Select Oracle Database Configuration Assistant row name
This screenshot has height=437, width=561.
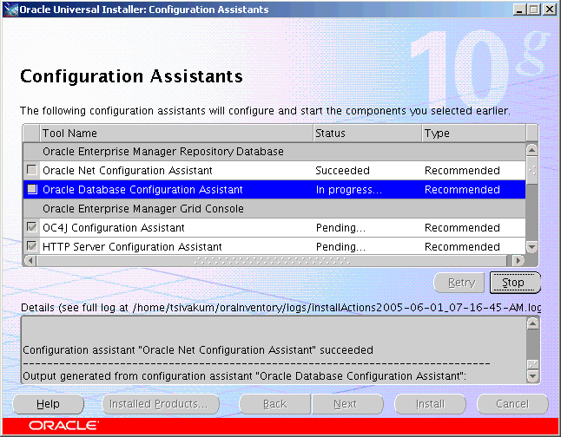pyautogui.click(x=142, y=189)
